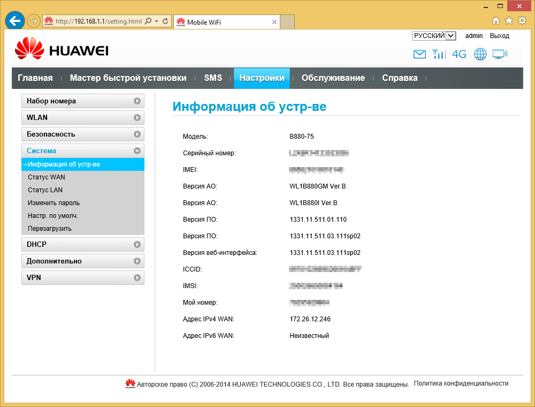Image resolution: width=535 pixels, height=407 pixels.
Task: Open the Статус WAN page
Action: pos(47,177)
